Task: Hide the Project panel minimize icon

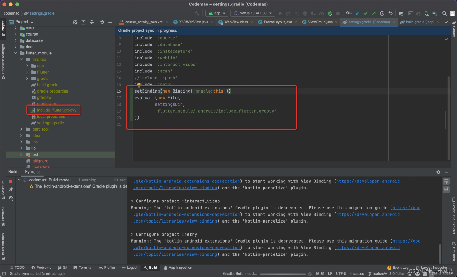Action: [x=110, y=22]
